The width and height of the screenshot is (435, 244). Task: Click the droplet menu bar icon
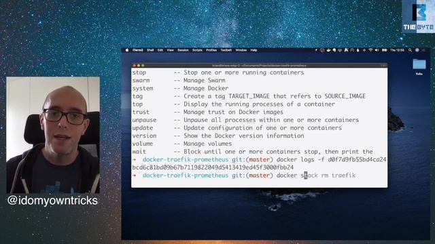coord(358,50)
